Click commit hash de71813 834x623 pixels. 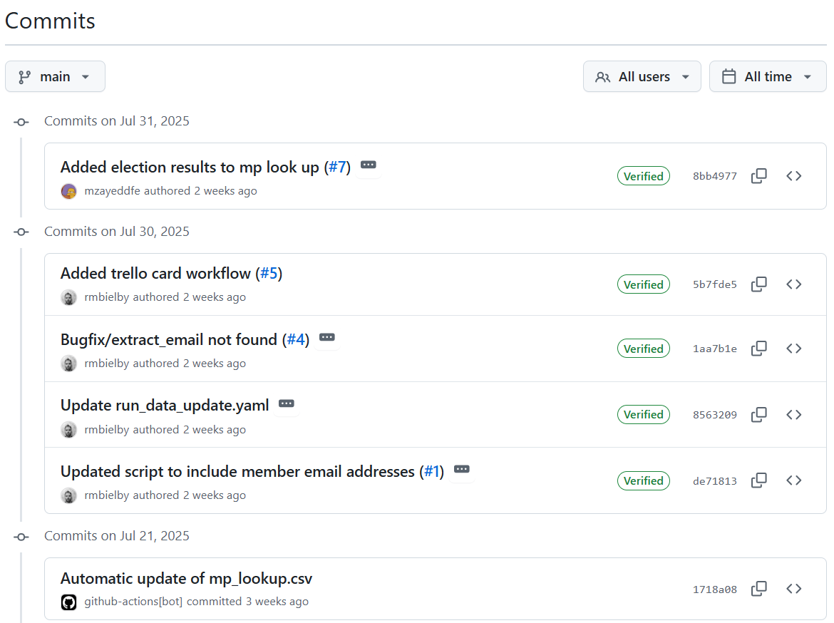tap(715, 481)
